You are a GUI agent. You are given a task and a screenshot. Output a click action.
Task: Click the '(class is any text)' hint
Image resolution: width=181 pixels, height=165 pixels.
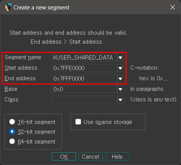[153, 99]
